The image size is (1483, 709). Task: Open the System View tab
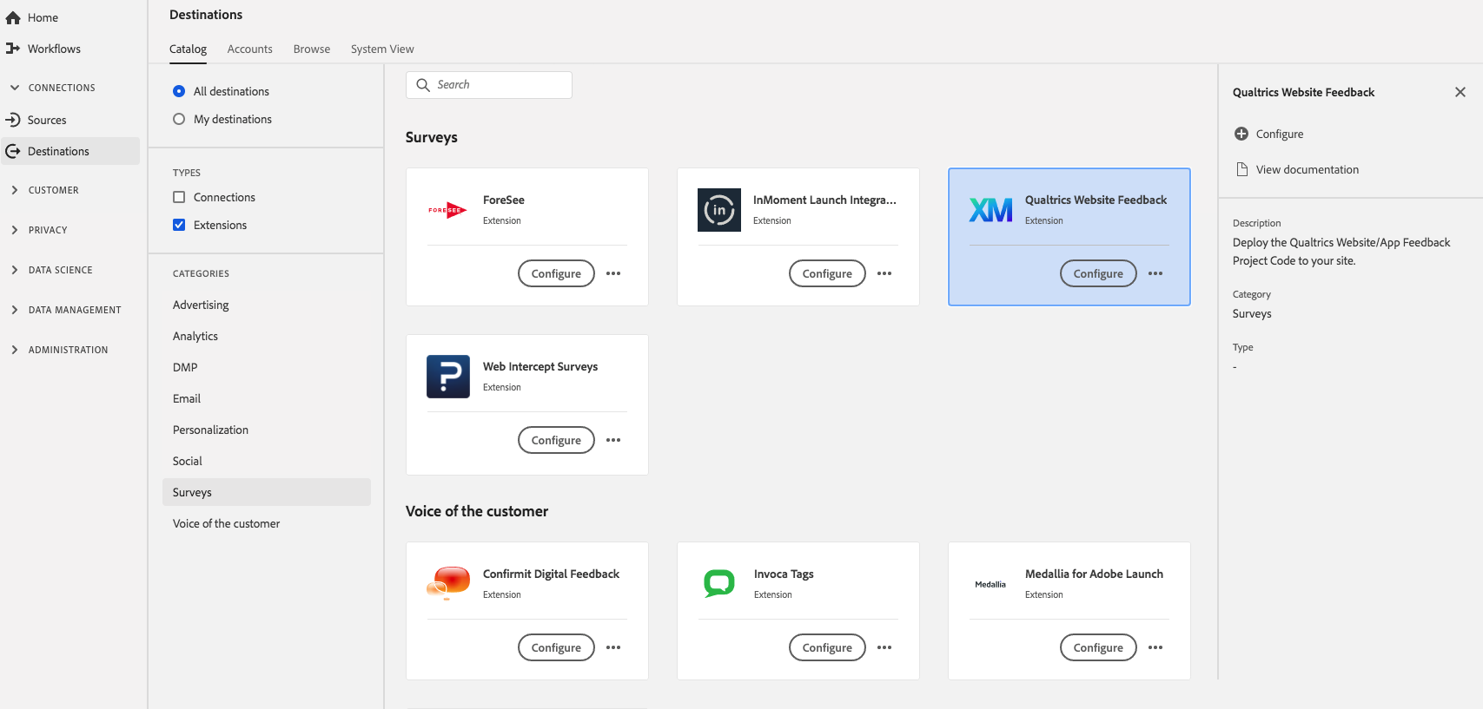382,49
